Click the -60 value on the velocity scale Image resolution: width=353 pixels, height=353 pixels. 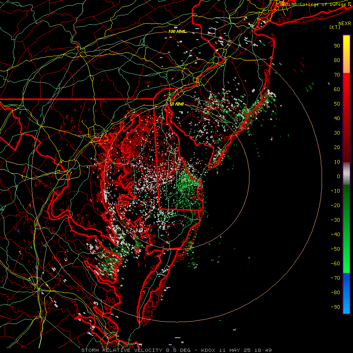[335, 264]
